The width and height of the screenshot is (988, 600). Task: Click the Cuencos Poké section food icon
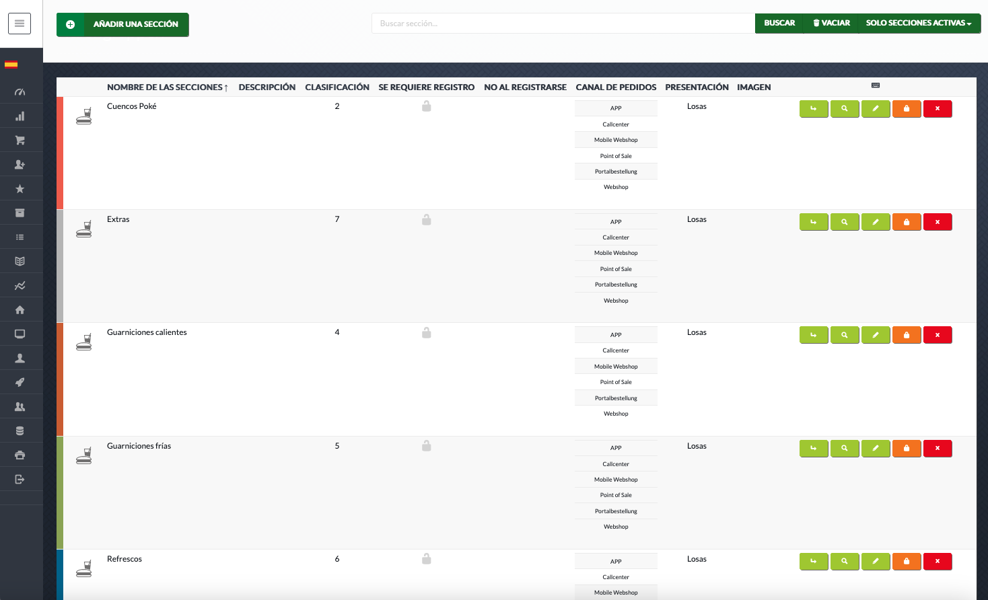[x=83, y=116]
